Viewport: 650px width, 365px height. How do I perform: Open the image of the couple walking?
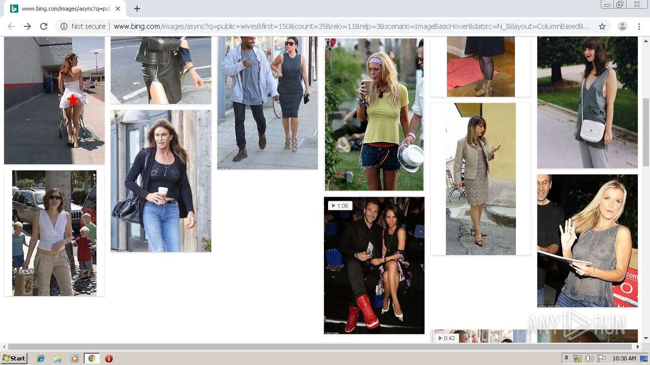coord(268,102)
